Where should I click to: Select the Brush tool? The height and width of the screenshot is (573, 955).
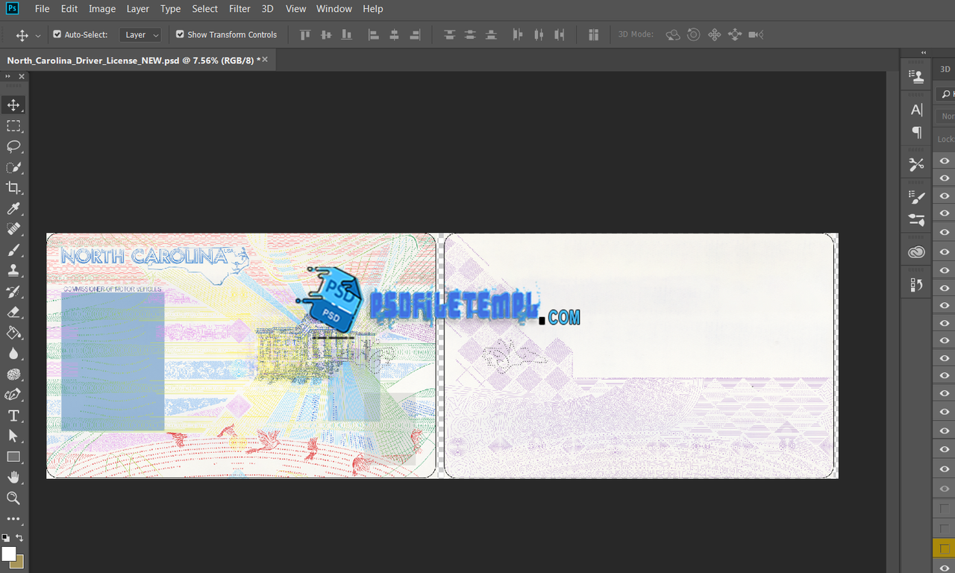point(13,250)
